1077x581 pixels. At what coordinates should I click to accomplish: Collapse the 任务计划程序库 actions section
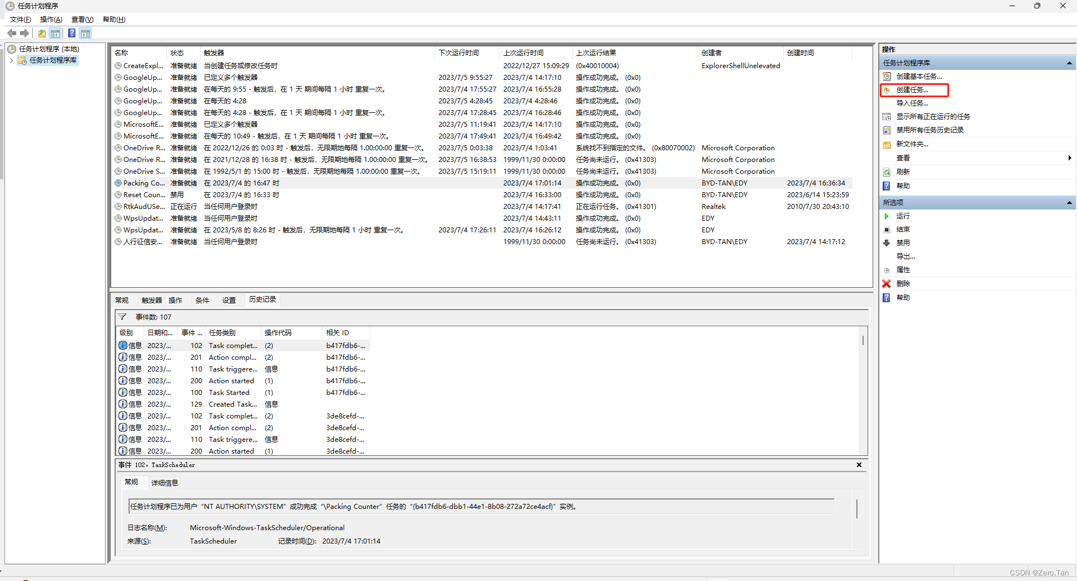point(1069,63)
